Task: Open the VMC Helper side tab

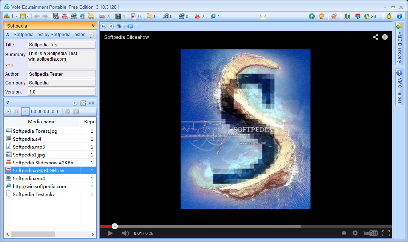Action: [399, 87]
